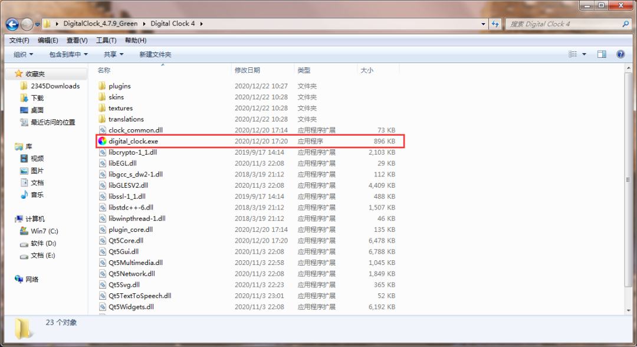Screen dimensions: 637x347
Task: Select the clock_common.dll file icon
Action: [x=103, y=130]
